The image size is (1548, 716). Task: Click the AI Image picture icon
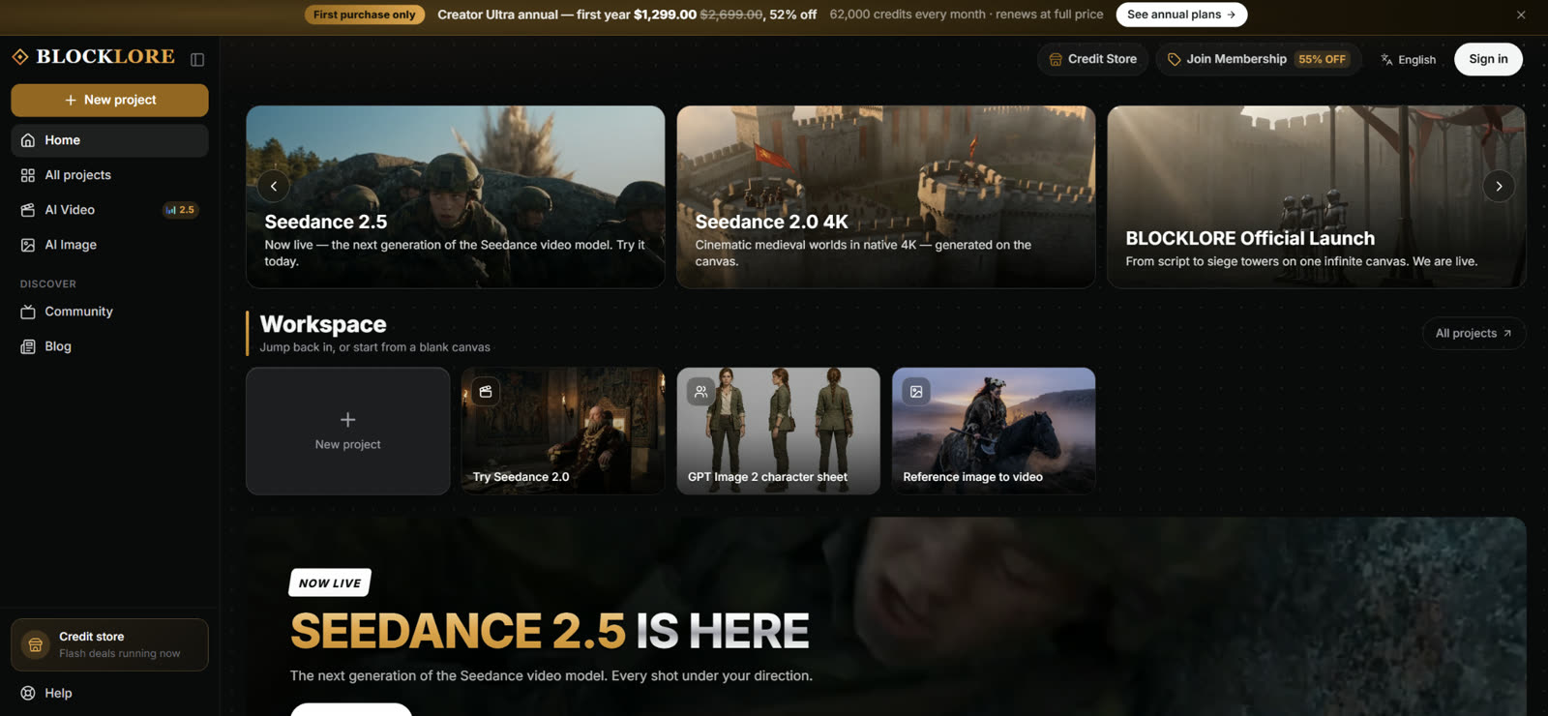28,245
